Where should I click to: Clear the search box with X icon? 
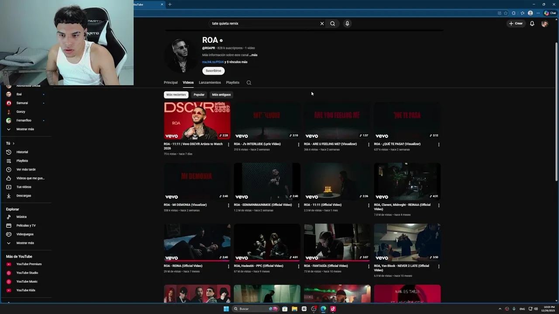tap(322, 24)
